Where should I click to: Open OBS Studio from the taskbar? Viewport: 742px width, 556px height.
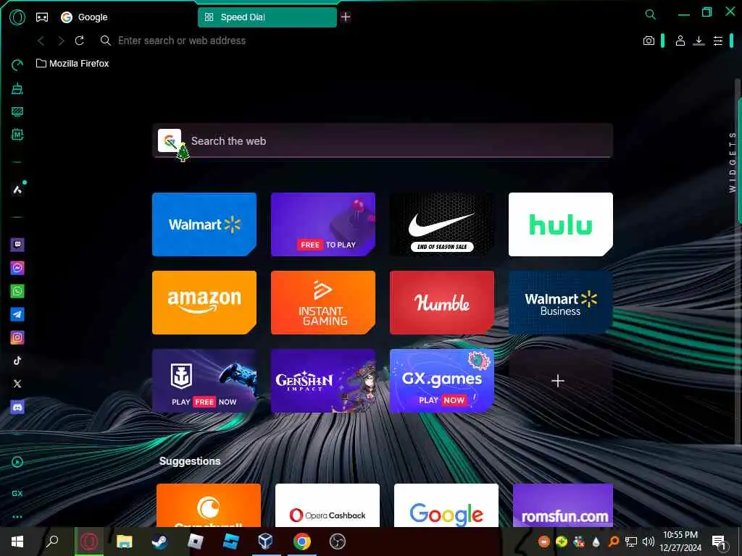pyautogui.click(x=338, y=542)
